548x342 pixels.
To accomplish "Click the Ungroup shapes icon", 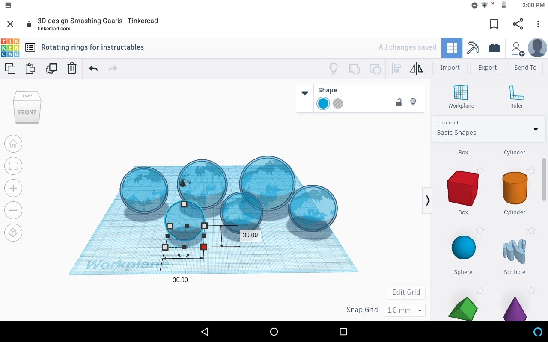I will (375, 68).
